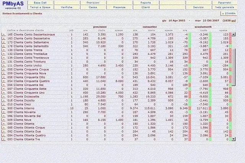Click forecast cost 17.880 for Cliente Cinquanta Otto
Screen dimensions: 245x163
[101, 77]
